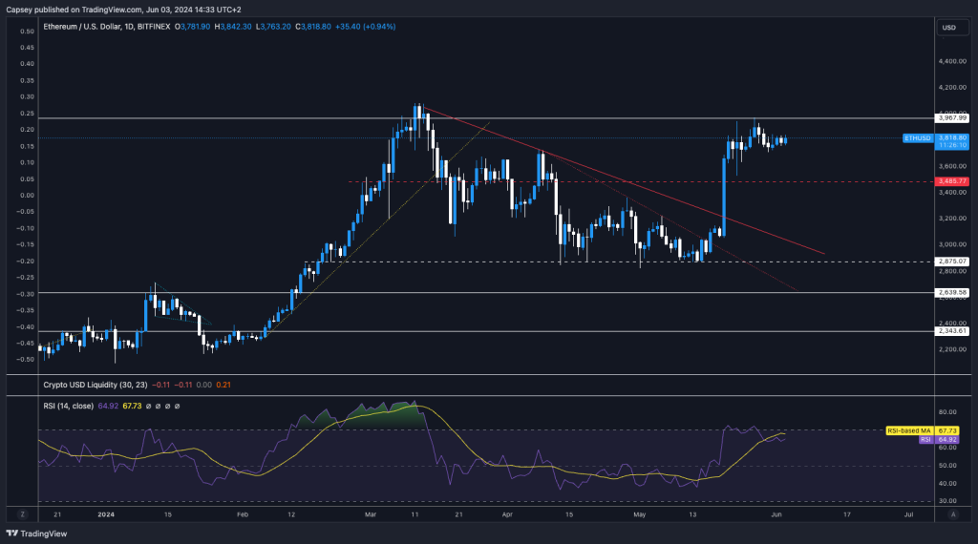978x544 pixels.
Task: Select the purple RSI scale label
Action: pyautogui.click(x=926, y=440)
